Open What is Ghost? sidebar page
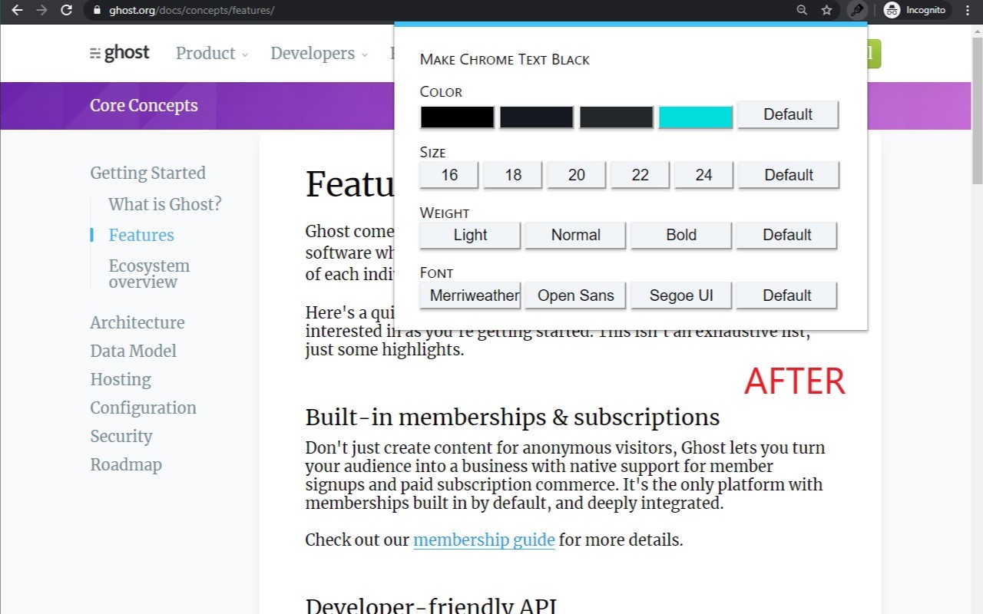The image size is (983, 614). [x=164, y=204]
